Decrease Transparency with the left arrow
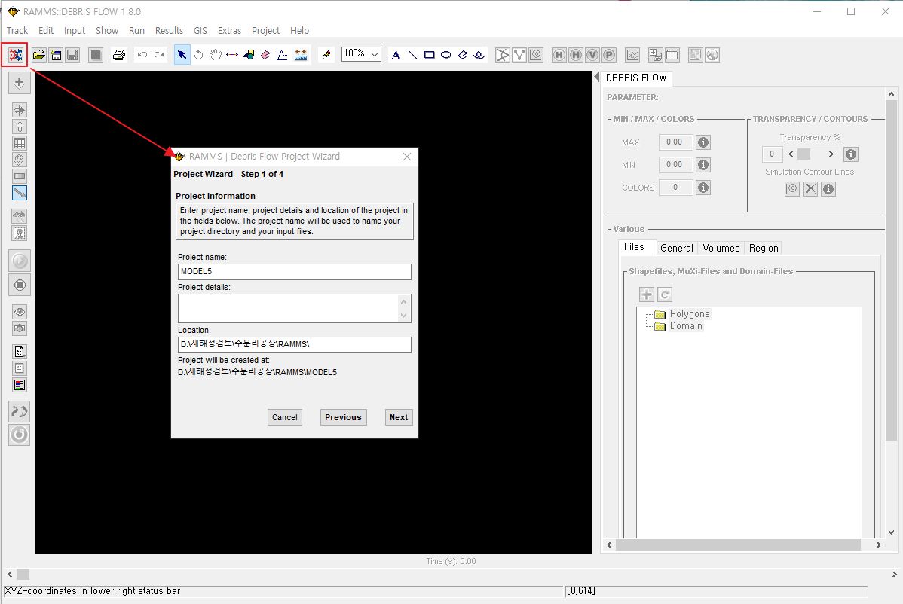This screenshot has width=903, height=604. pyautogui.click(x=791, y=154)
